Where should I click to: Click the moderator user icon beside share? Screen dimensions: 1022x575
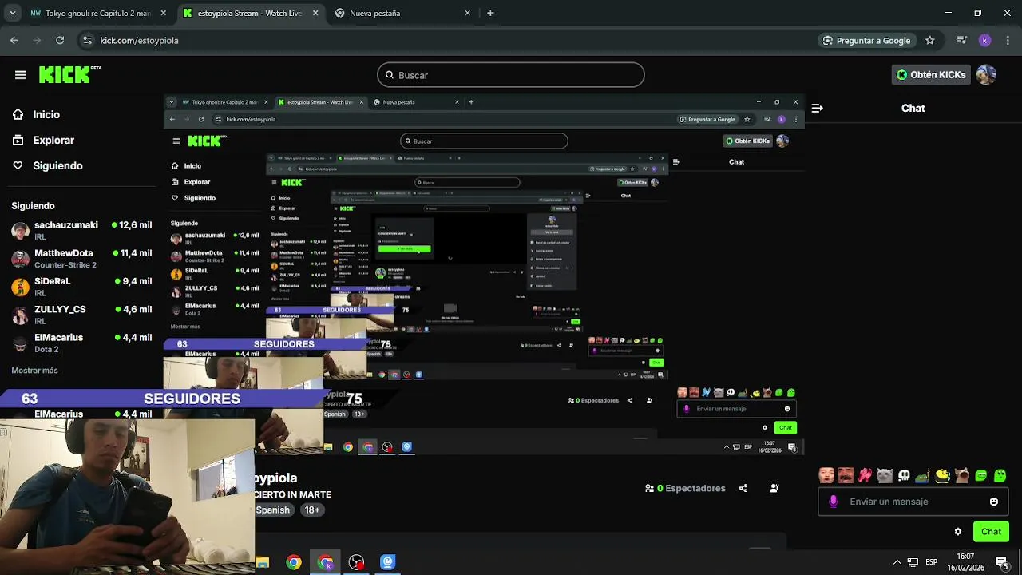[774, 488]
